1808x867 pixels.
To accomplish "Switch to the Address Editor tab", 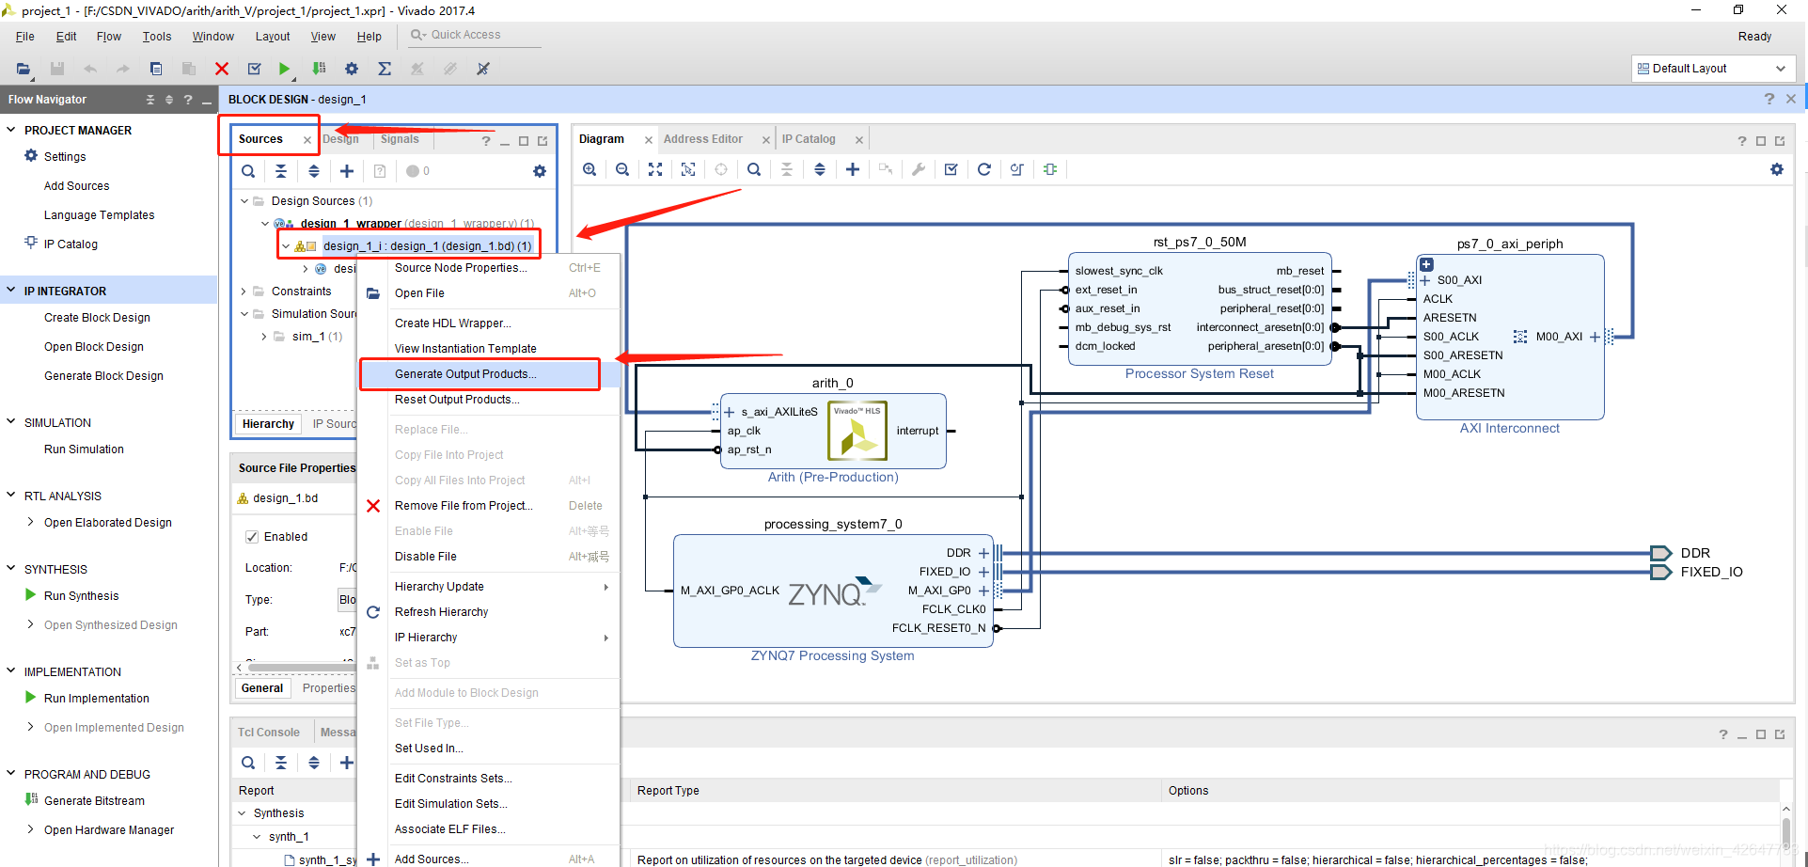I will point(703,139).
